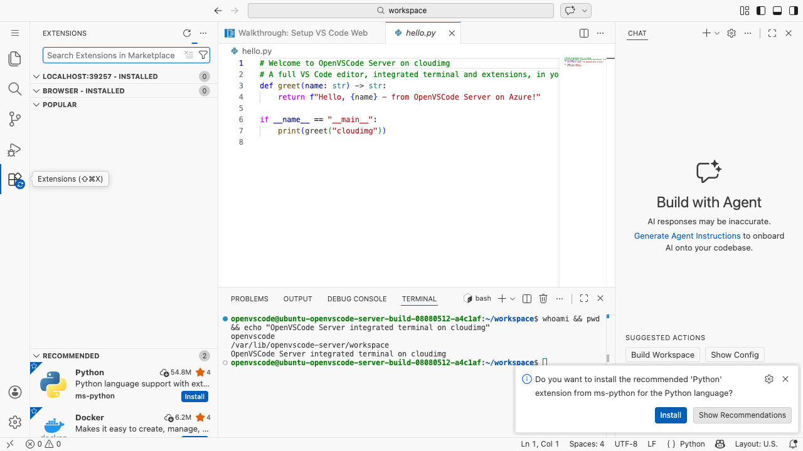Select the bash terminal profile label
This screenshot has width=803, height=451.
click(x=477, y=299)
